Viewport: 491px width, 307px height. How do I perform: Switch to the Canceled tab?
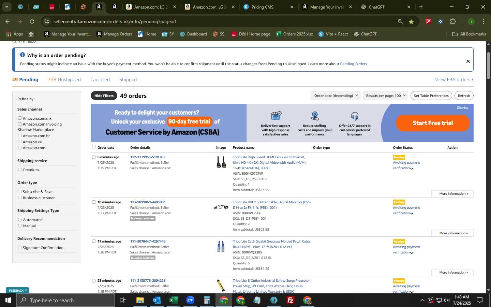[x=100, y=79]
